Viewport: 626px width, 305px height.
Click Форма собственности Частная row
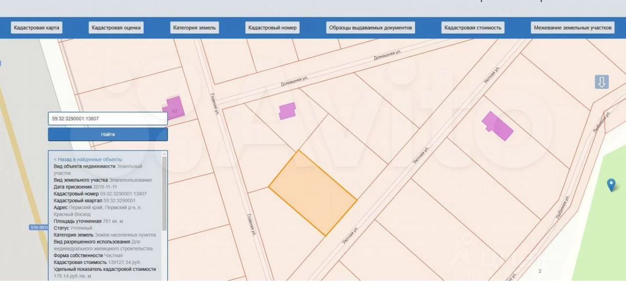point(88,255)
